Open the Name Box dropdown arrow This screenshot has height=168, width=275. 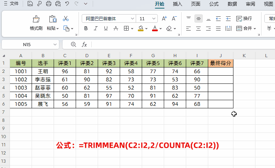pyautogui.click(x=55, y=44)
